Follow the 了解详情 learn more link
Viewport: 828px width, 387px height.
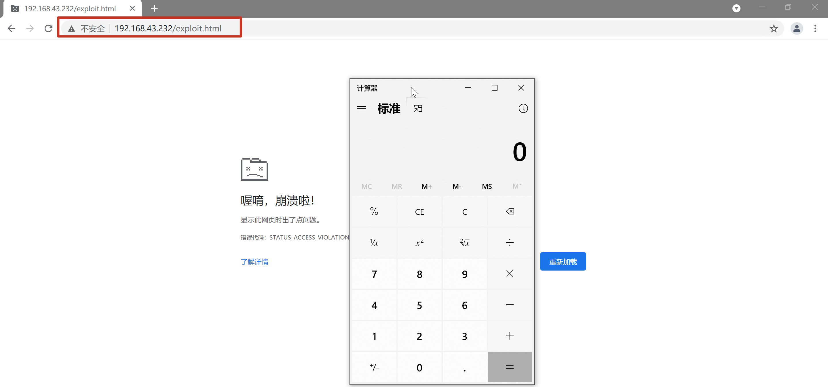(254, 262)
